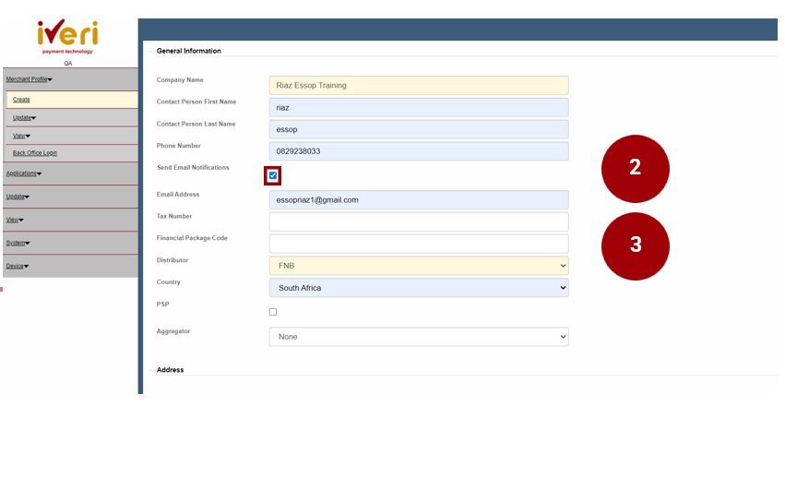Click the iVeri payment technology logo
The image size is (785, 478).
(x=67, y=37)
